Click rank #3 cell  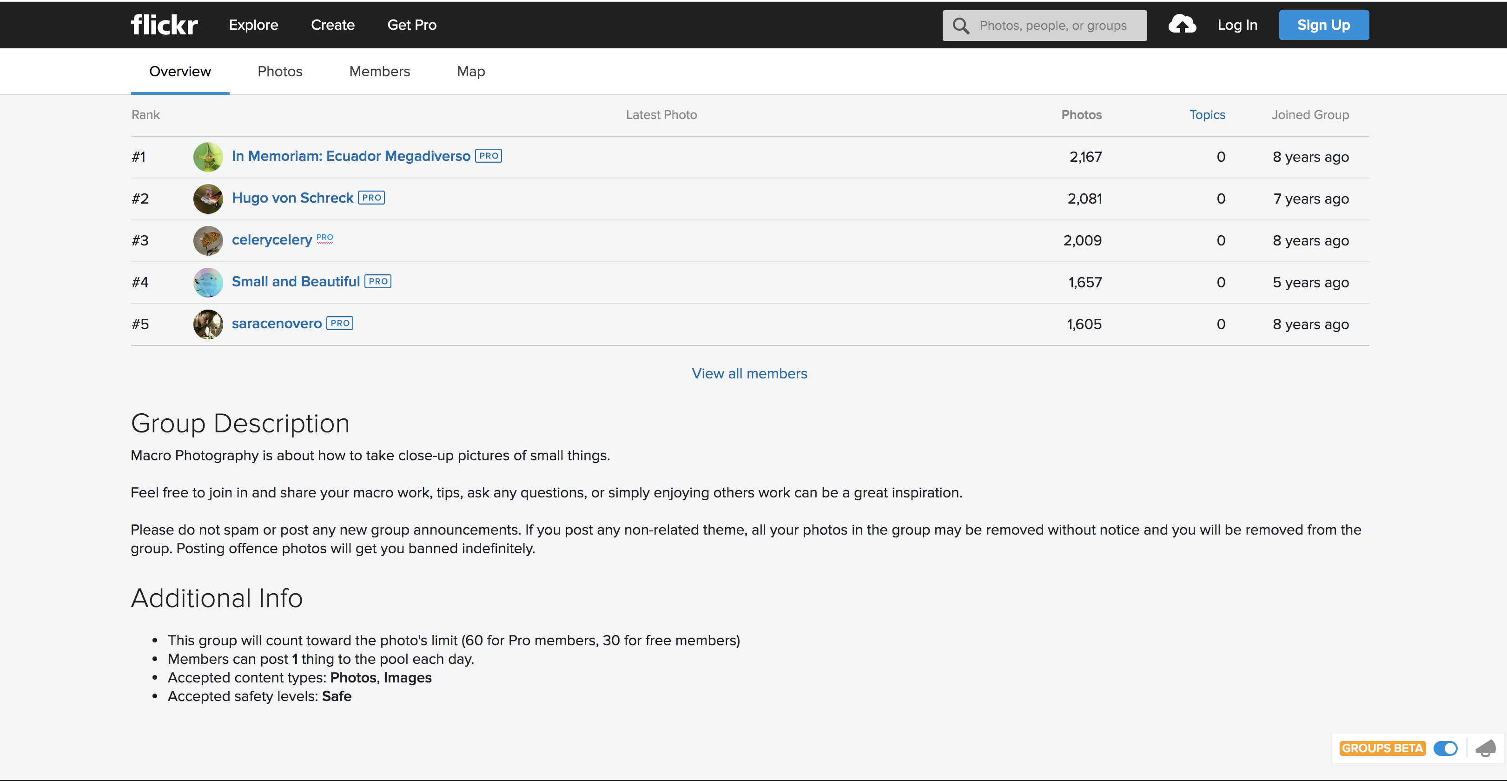[x=140, y=240]
